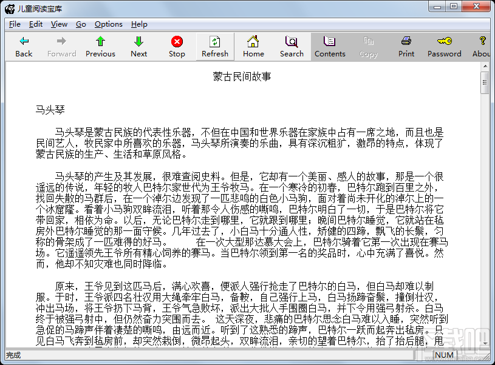
Task: Click the Copy toolbar icon
Action: (x=369, y=41)
